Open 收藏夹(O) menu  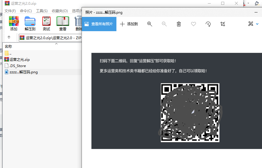point(60,11)
